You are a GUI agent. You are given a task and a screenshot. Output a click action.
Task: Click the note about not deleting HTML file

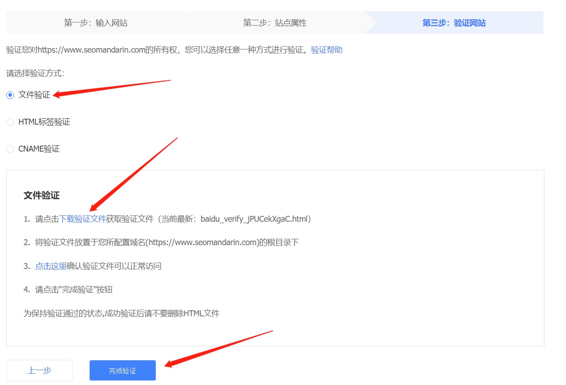pos(122,313)
